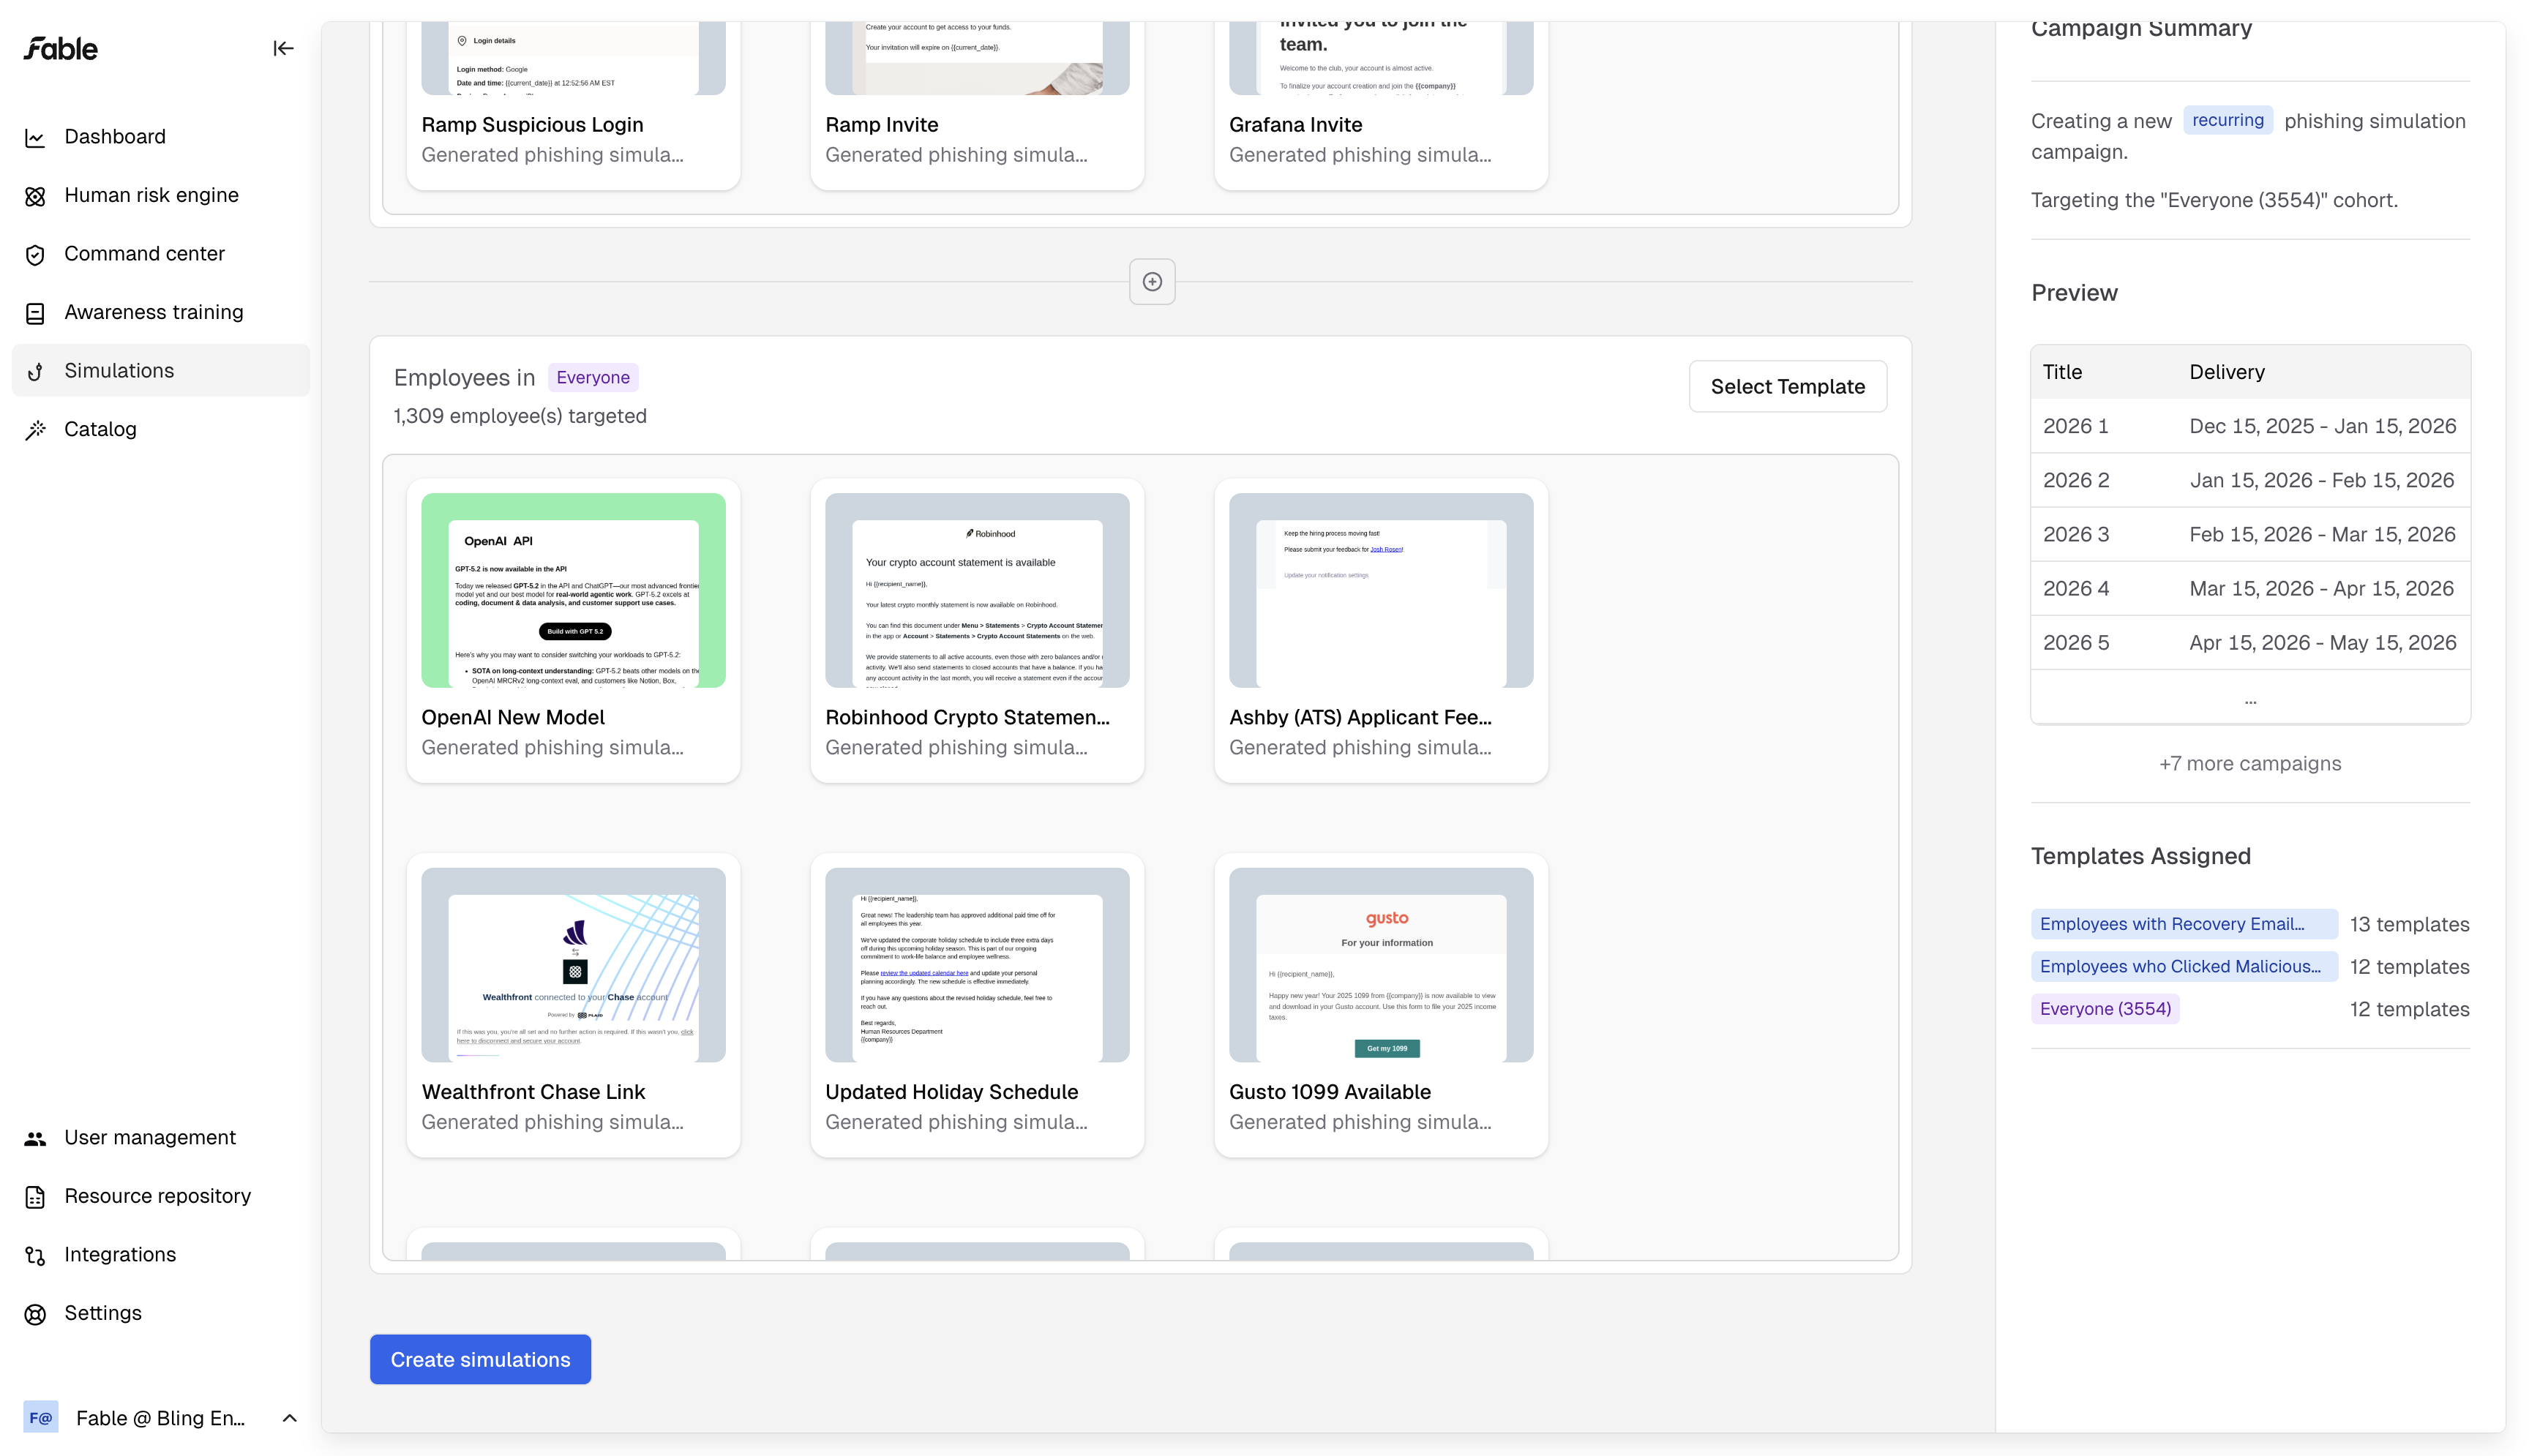Screen dimensions: 2529x1456
Task: Add a new cohort with the plus icon
Action: click(1152, 282)
